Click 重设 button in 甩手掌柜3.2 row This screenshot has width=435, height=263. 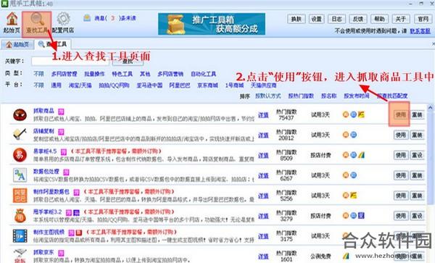tap(417, 216)
